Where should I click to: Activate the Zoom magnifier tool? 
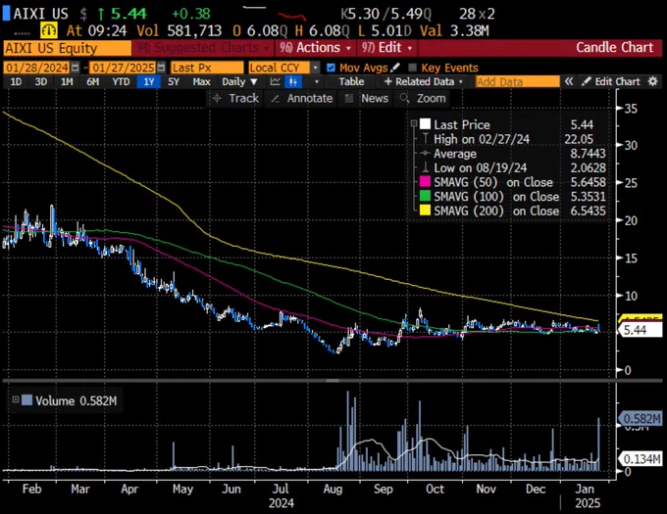[x=423, y=99]
